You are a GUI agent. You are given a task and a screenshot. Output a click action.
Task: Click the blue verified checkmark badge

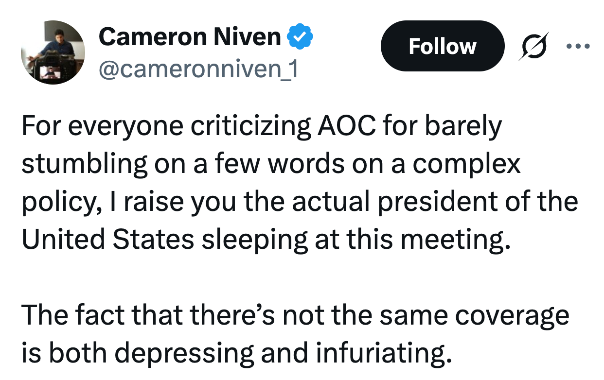click(x=302, y=37)
